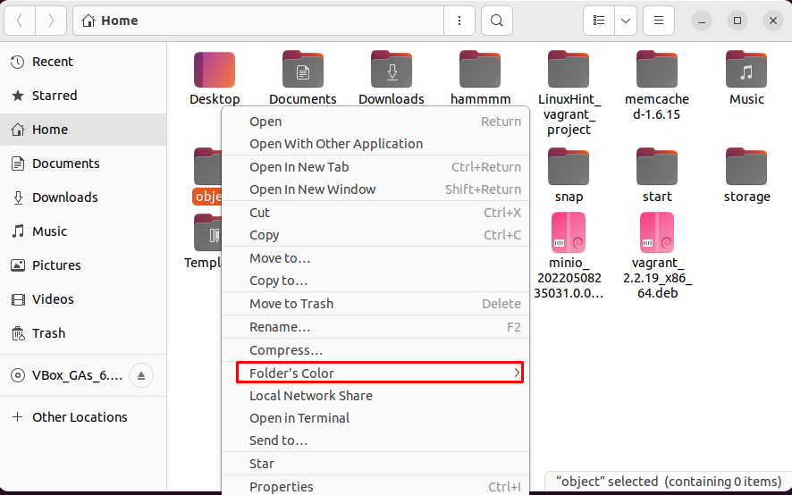Open Documents in the sidebar
792x495 pixels.
(83, 164)
